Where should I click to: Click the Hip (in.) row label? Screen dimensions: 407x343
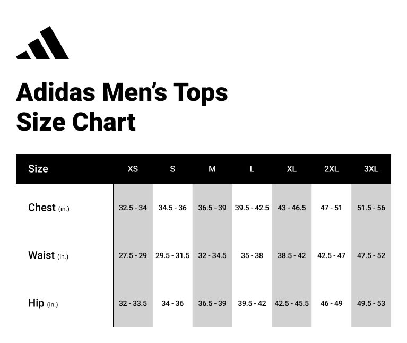(43, 303)
